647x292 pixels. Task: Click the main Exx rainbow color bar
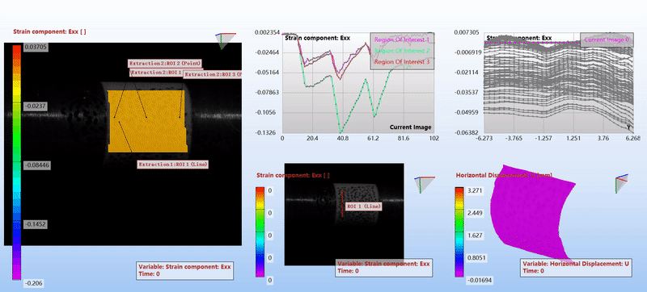(x=16, y=162)
